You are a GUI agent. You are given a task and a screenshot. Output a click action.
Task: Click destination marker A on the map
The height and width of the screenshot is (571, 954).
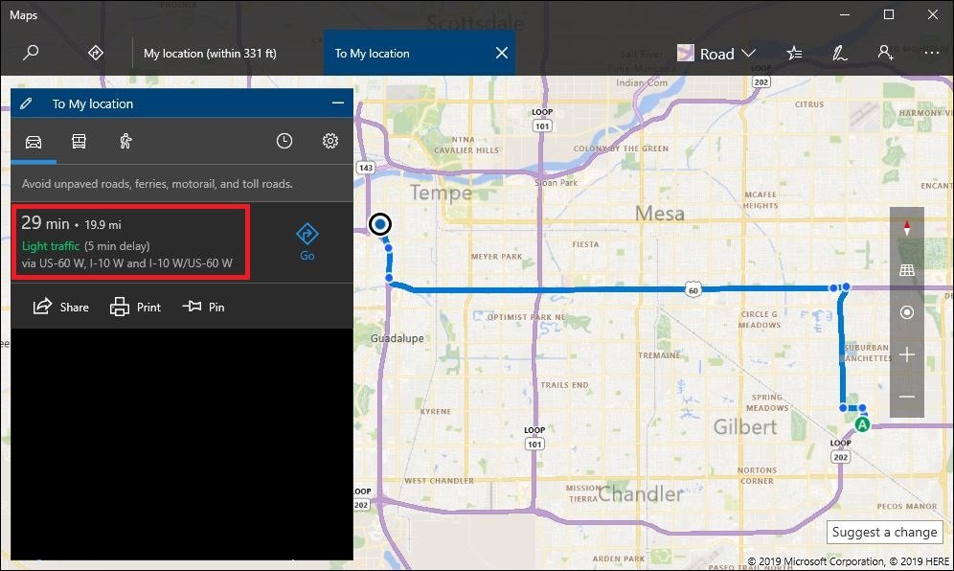(x=862, y=424)
